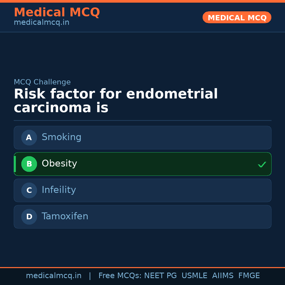Click the orange Medical MCQ header title

(57, 12)
